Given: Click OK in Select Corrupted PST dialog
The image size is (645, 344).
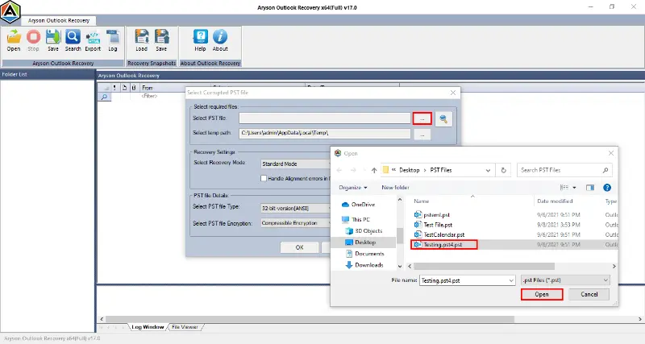Looking at the screenshot, I should [299, 247].
